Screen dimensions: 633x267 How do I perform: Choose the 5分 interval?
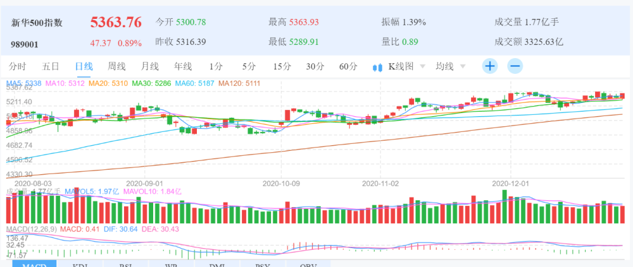tap(249, 66)
